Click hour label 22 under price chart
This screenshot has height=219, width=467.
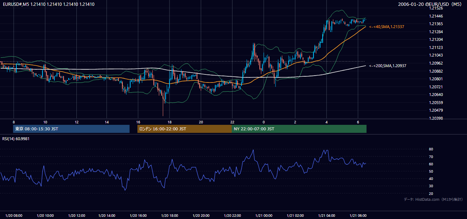click(x=232, y=122)
